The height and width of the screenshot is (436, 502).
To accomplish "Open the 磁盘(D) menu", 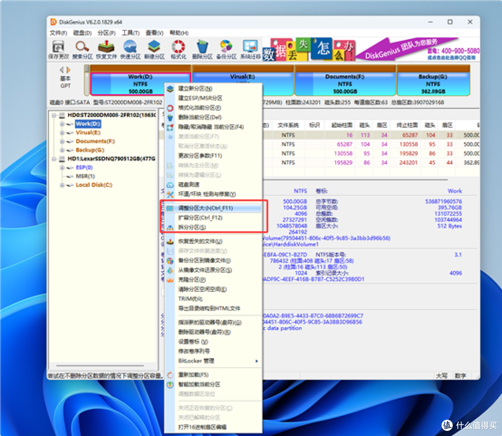I will pos(82,33).
